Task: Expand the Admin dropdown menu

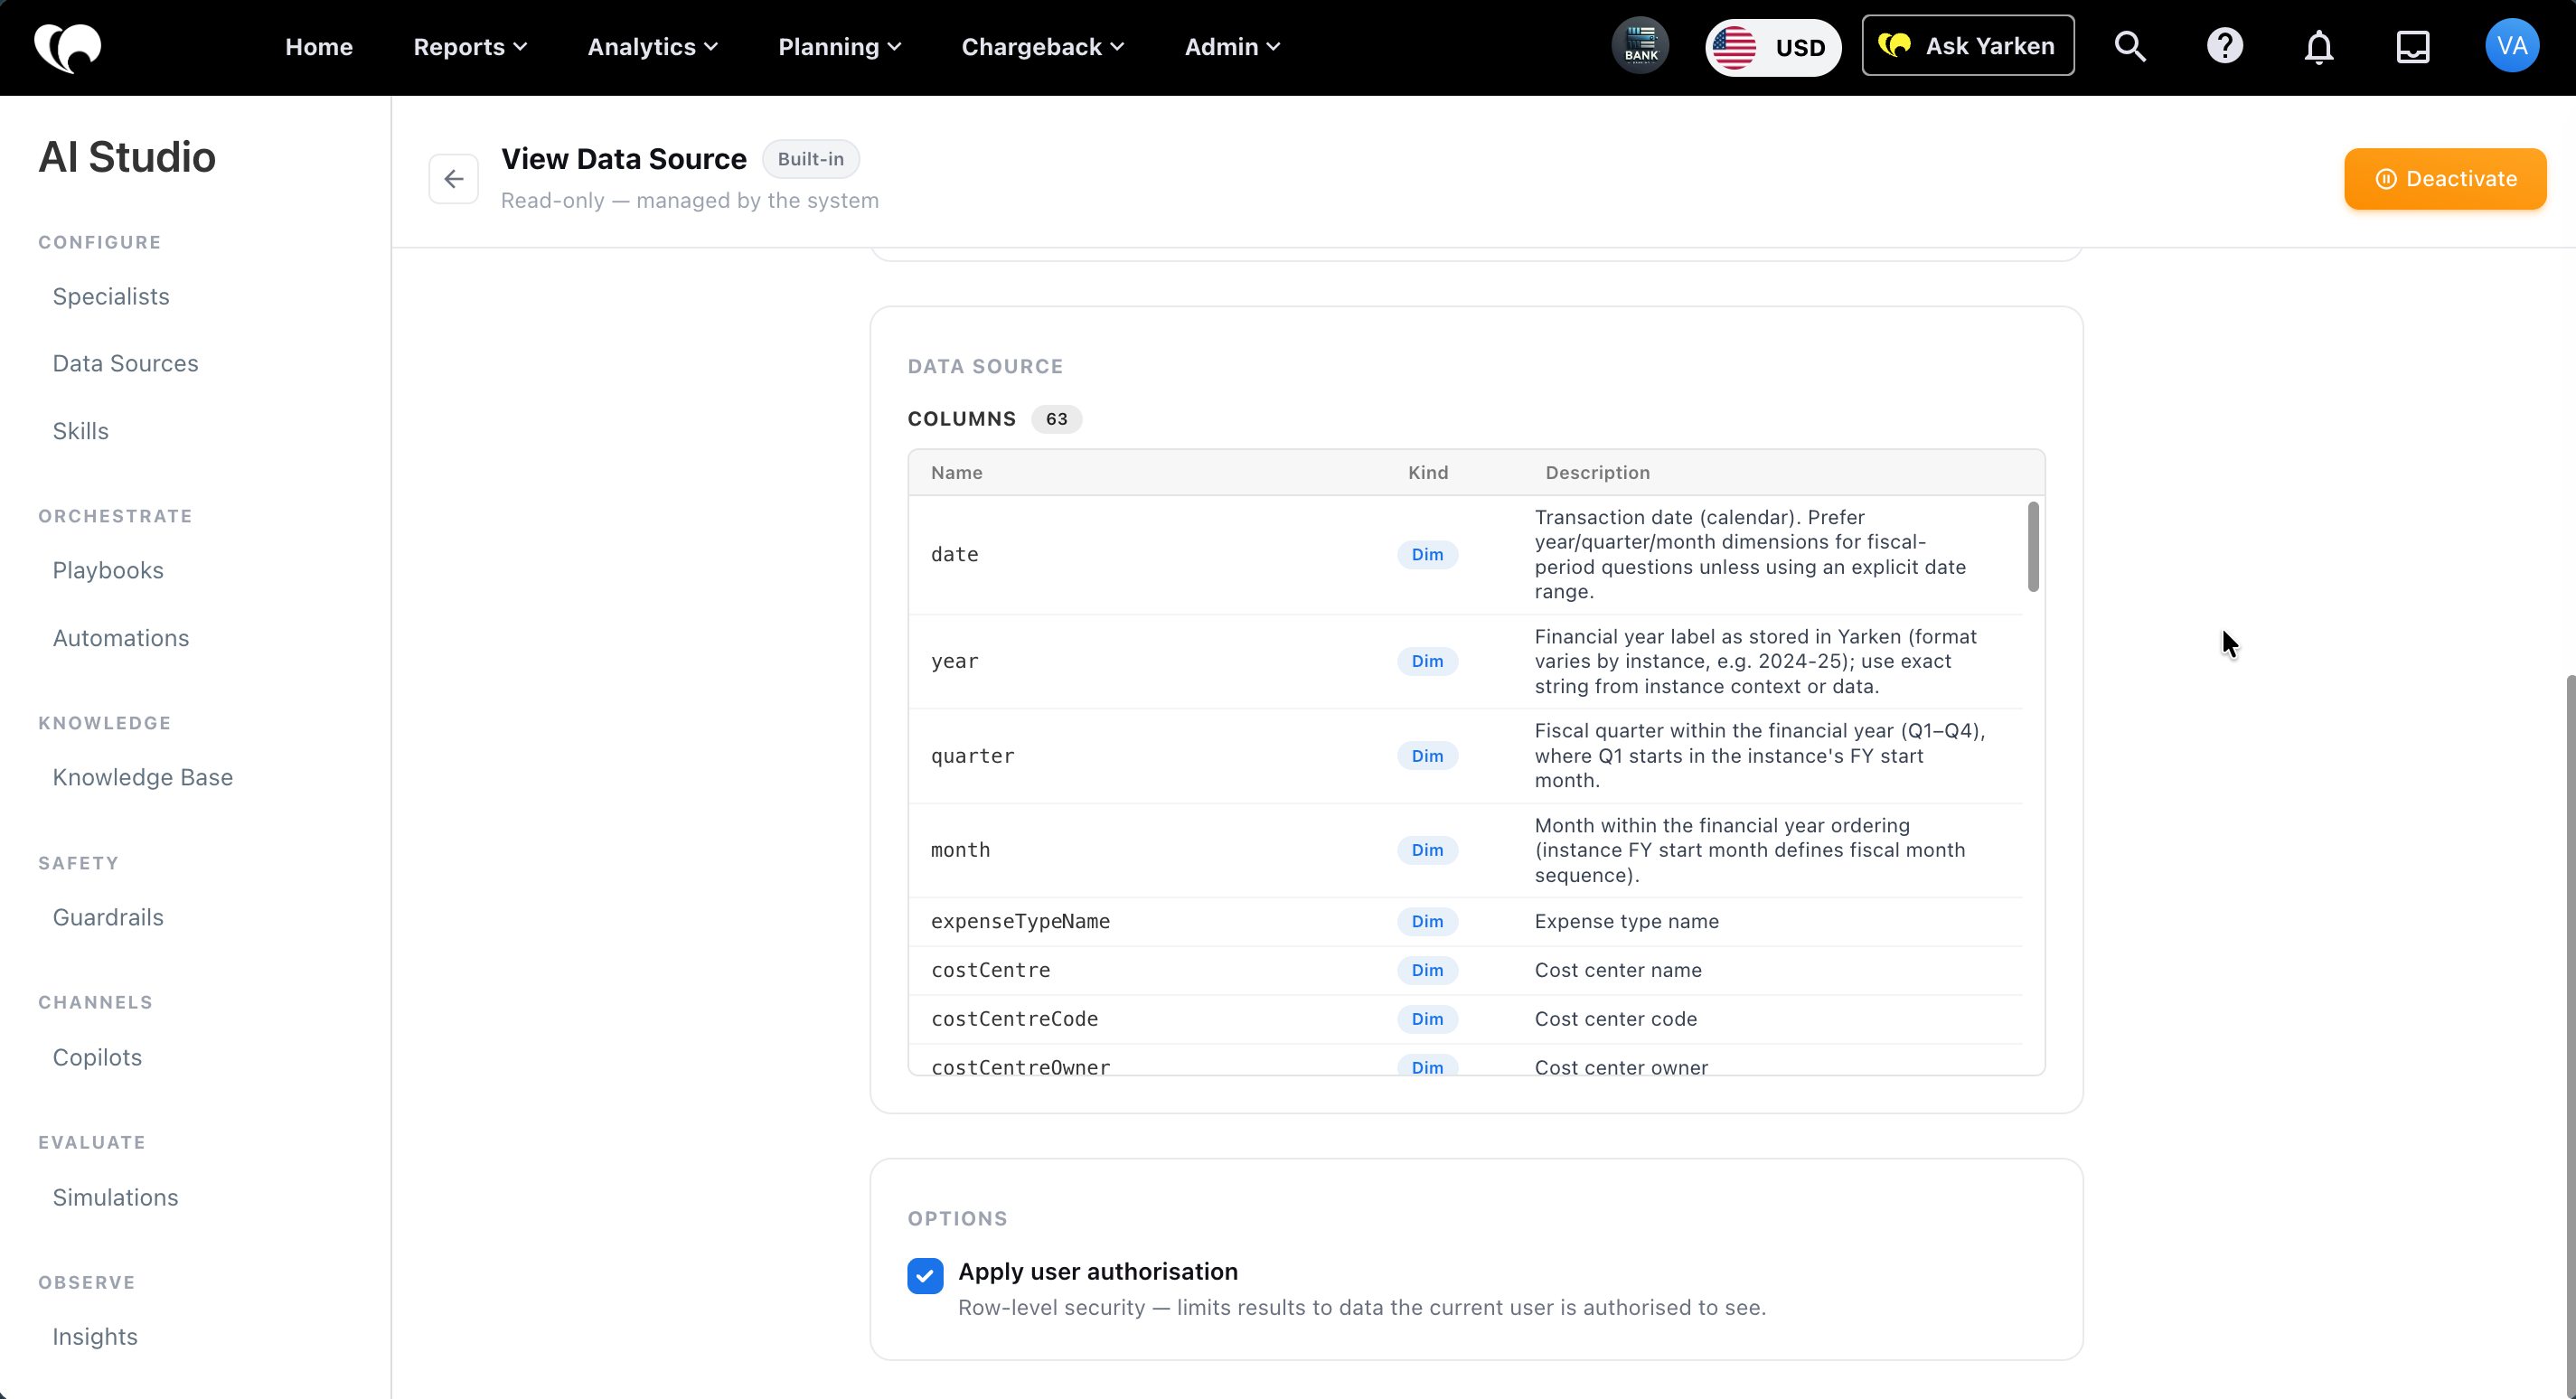Action: coord(1232,47)
